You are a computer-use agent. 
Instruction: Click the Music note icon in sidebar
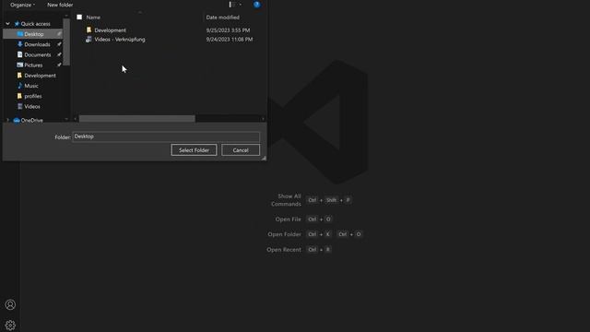click(x=20, y=86)
